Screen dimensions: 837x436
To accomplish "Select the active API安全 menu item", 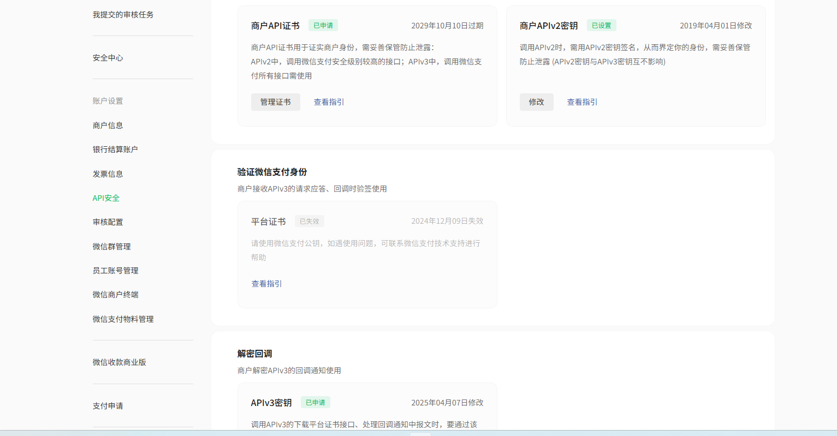I will click(106, 198).
